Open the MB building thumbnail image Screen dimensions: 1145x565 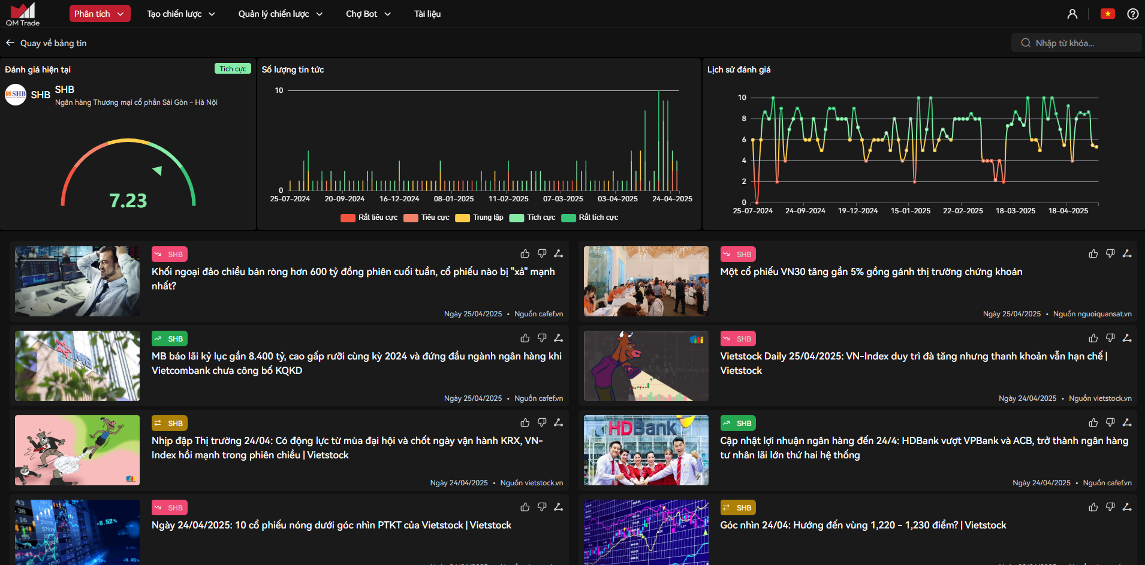77,365
